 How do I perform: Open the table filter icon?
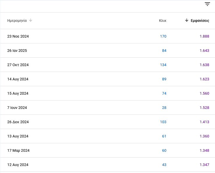click(207, 4)
